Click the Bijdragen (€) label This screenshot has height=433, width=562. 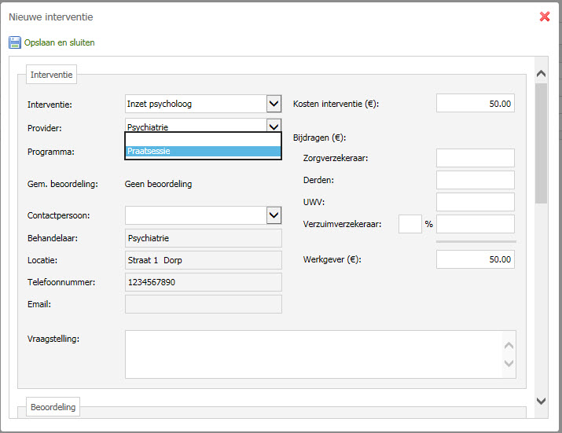(319, 138)
